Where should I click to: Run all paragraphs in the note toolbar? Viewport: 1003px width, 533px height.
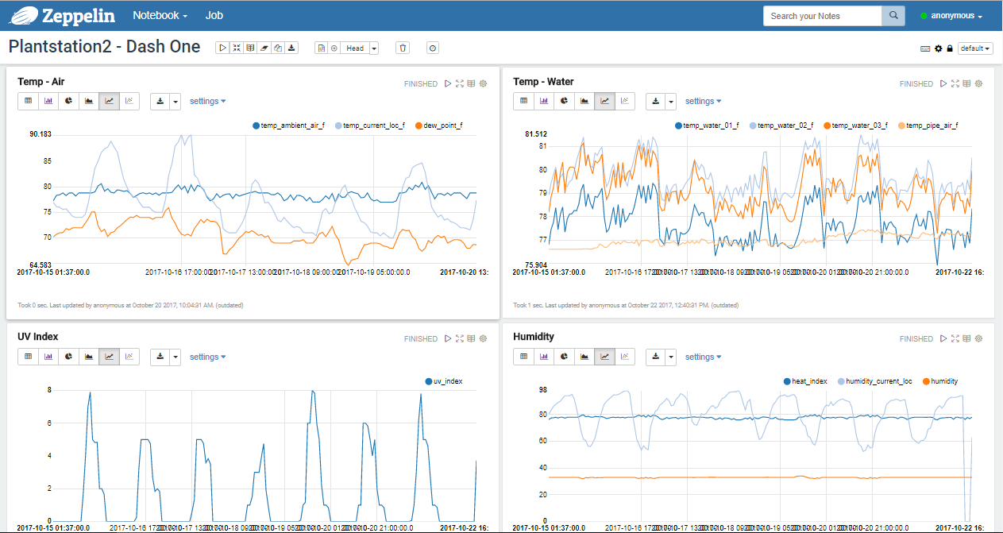(222, 48)
